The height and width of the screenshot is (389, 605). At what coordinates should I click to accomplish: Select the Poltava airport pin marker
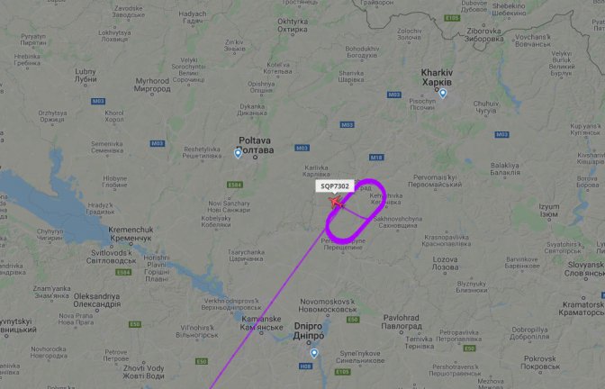tap(238, 154)
